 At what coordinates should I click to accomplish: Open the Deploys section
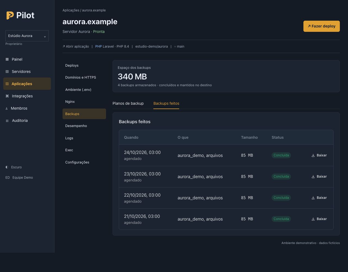tap(84, 66)
